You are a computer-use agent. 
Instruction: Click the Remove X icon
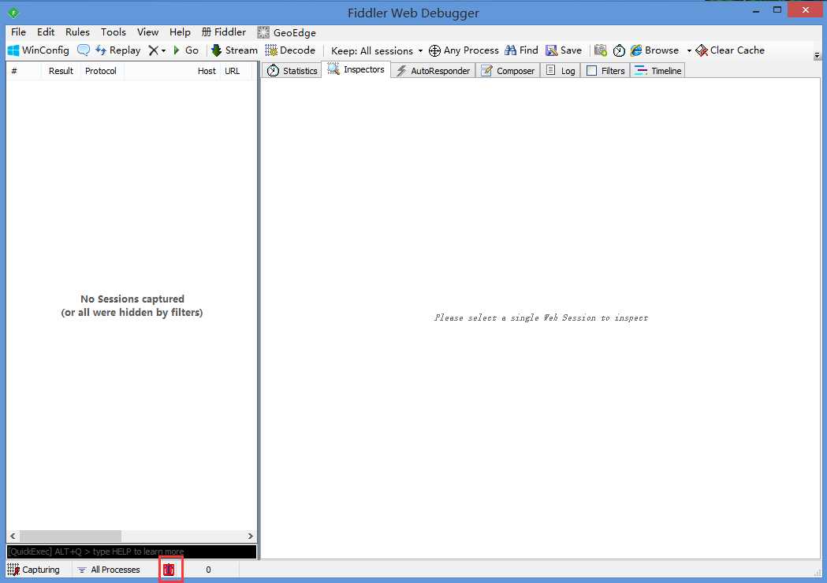point(153,50)
